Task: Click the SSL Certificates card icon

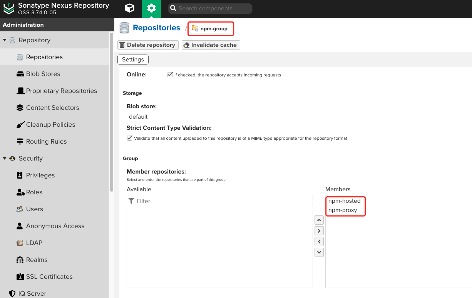Action: 20,277
